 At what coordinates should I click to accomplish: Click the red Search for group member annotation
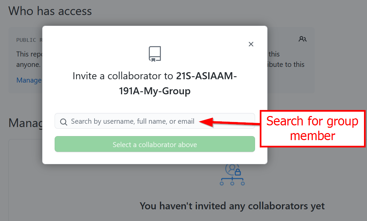point(312,128)
